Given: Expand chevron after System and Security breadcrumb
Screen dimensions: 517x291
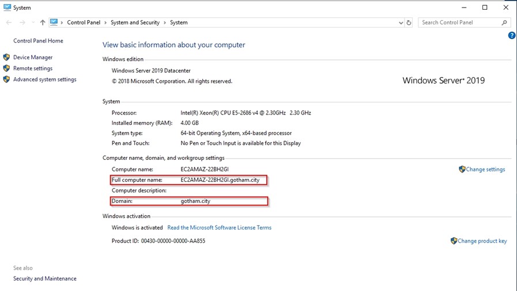Looking at the screenshot, I should [x=165, y=22].
